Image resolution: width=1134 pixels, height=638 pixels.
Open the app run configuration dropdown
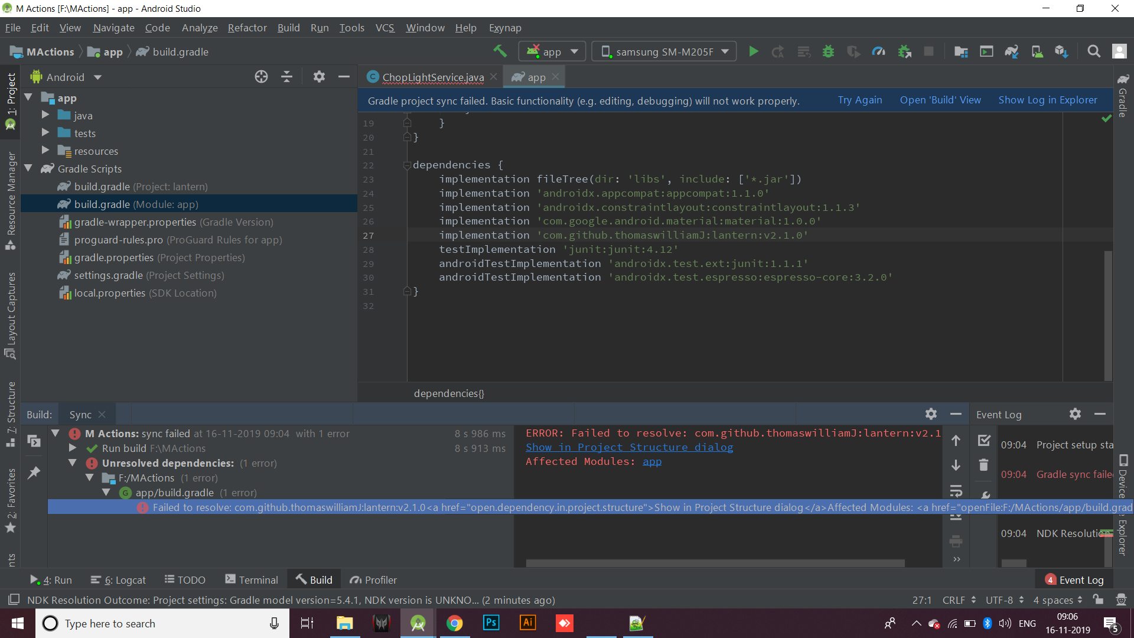pos(551,51)
